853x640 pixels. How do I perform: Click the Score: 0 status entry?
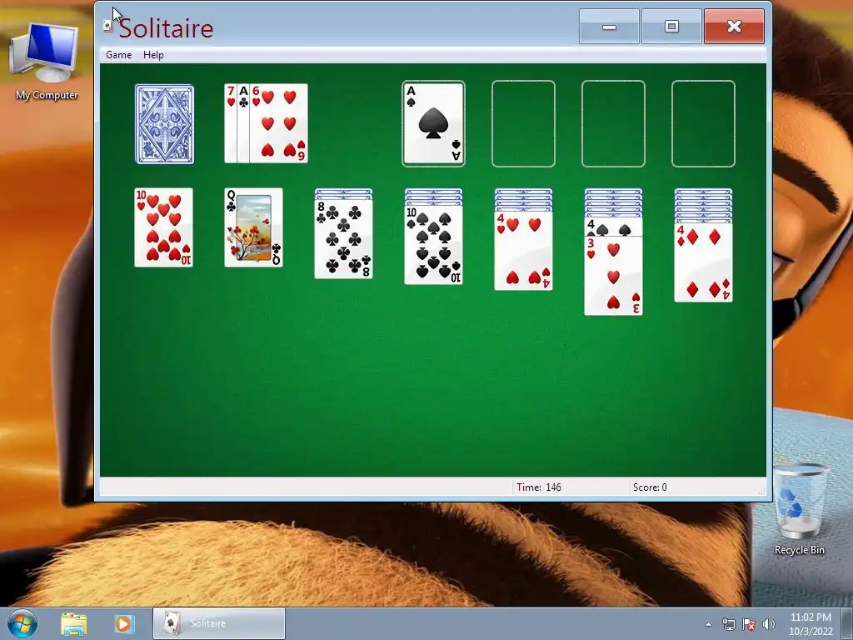click(x=650, y=487)
